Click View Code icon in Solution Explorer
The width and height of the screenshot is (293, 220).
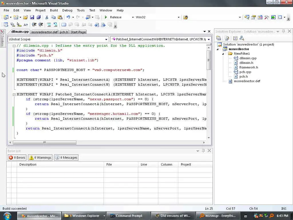235,38
